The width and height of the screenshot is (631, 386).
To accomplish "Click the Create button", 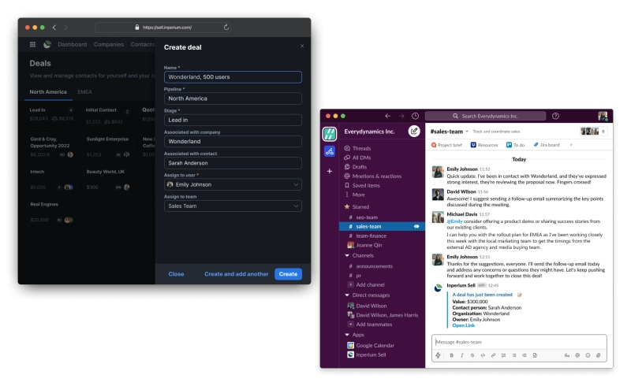I will click(288, 274).
